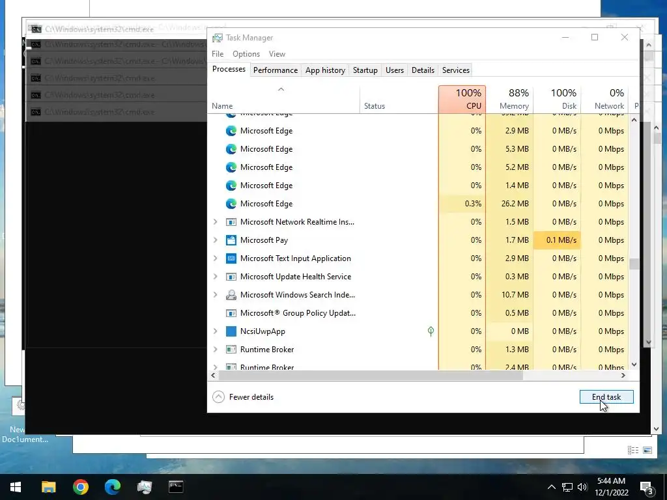This screenshot has height=500, width=667.
Task: Sort processes by Disk column header
Action: click(557, 100)
